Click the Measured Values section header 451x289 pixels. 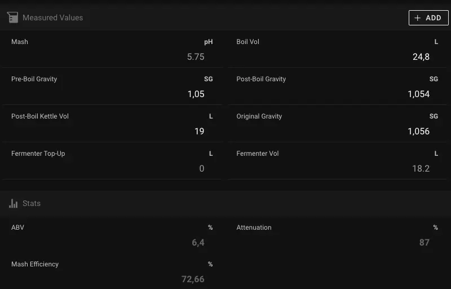pos(52,17)
